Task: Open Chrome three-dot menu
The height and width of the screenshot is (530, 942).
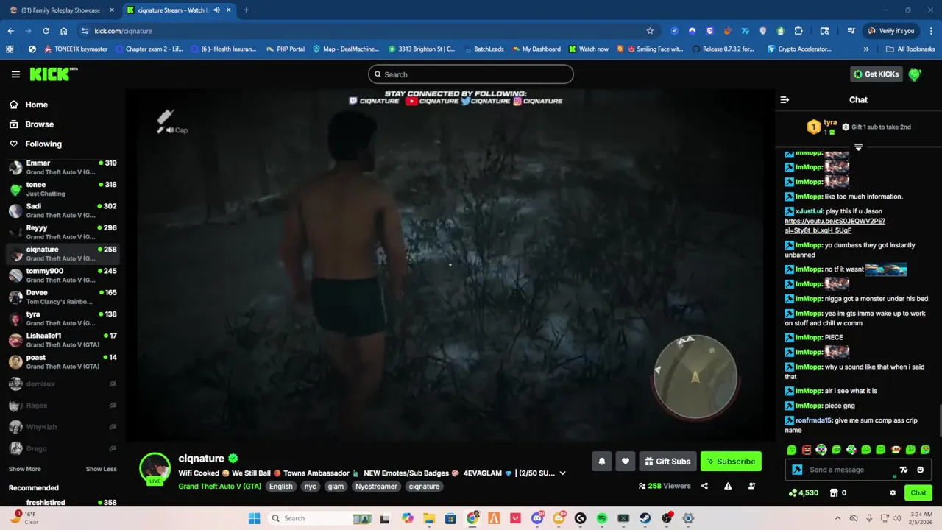Action: pos(930,31)
